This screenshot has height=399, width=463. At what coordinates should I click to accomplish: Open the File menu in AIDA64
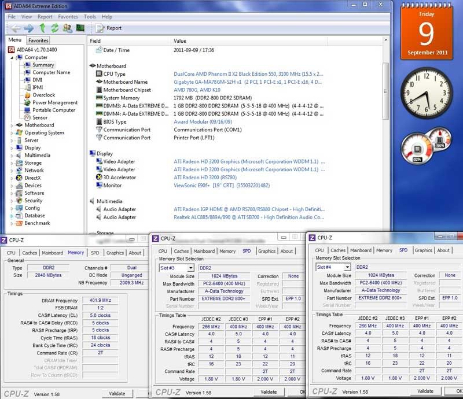point(12,17)
